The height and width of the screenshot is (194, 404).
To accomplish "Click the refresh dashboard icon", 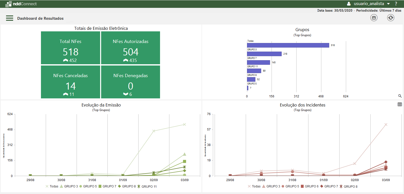I will coord(390,18).
